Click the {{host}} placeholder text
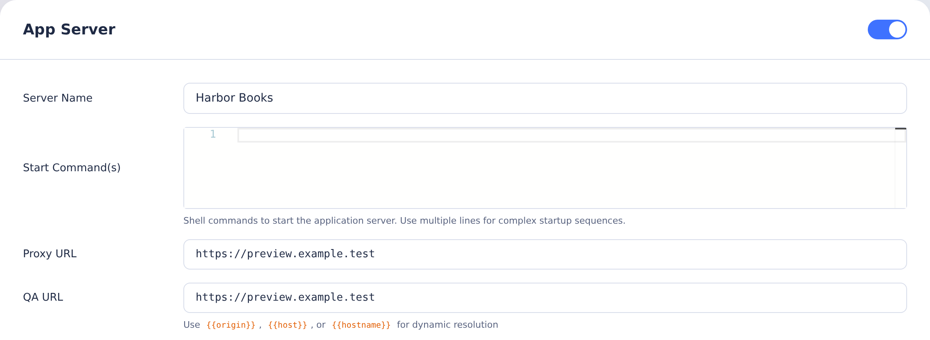 point(287,325)
